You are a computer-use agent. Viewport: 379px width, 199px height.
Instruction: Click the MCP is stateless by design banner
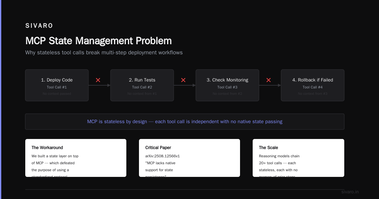185,122
